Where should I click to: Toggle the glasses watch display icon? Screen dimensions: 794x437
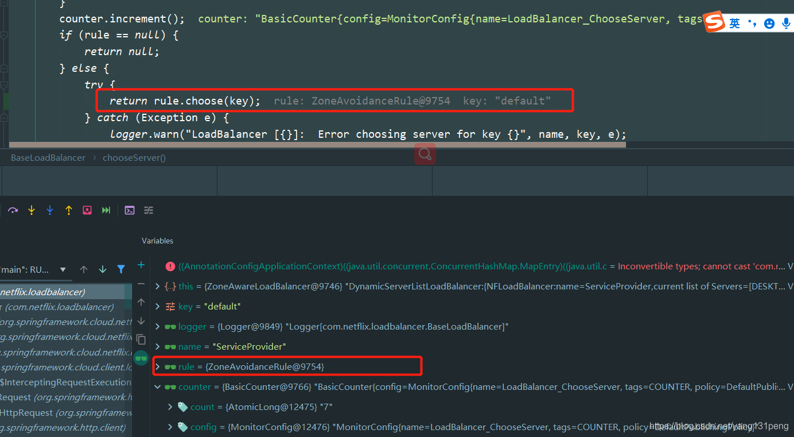[x=141, y=358]
